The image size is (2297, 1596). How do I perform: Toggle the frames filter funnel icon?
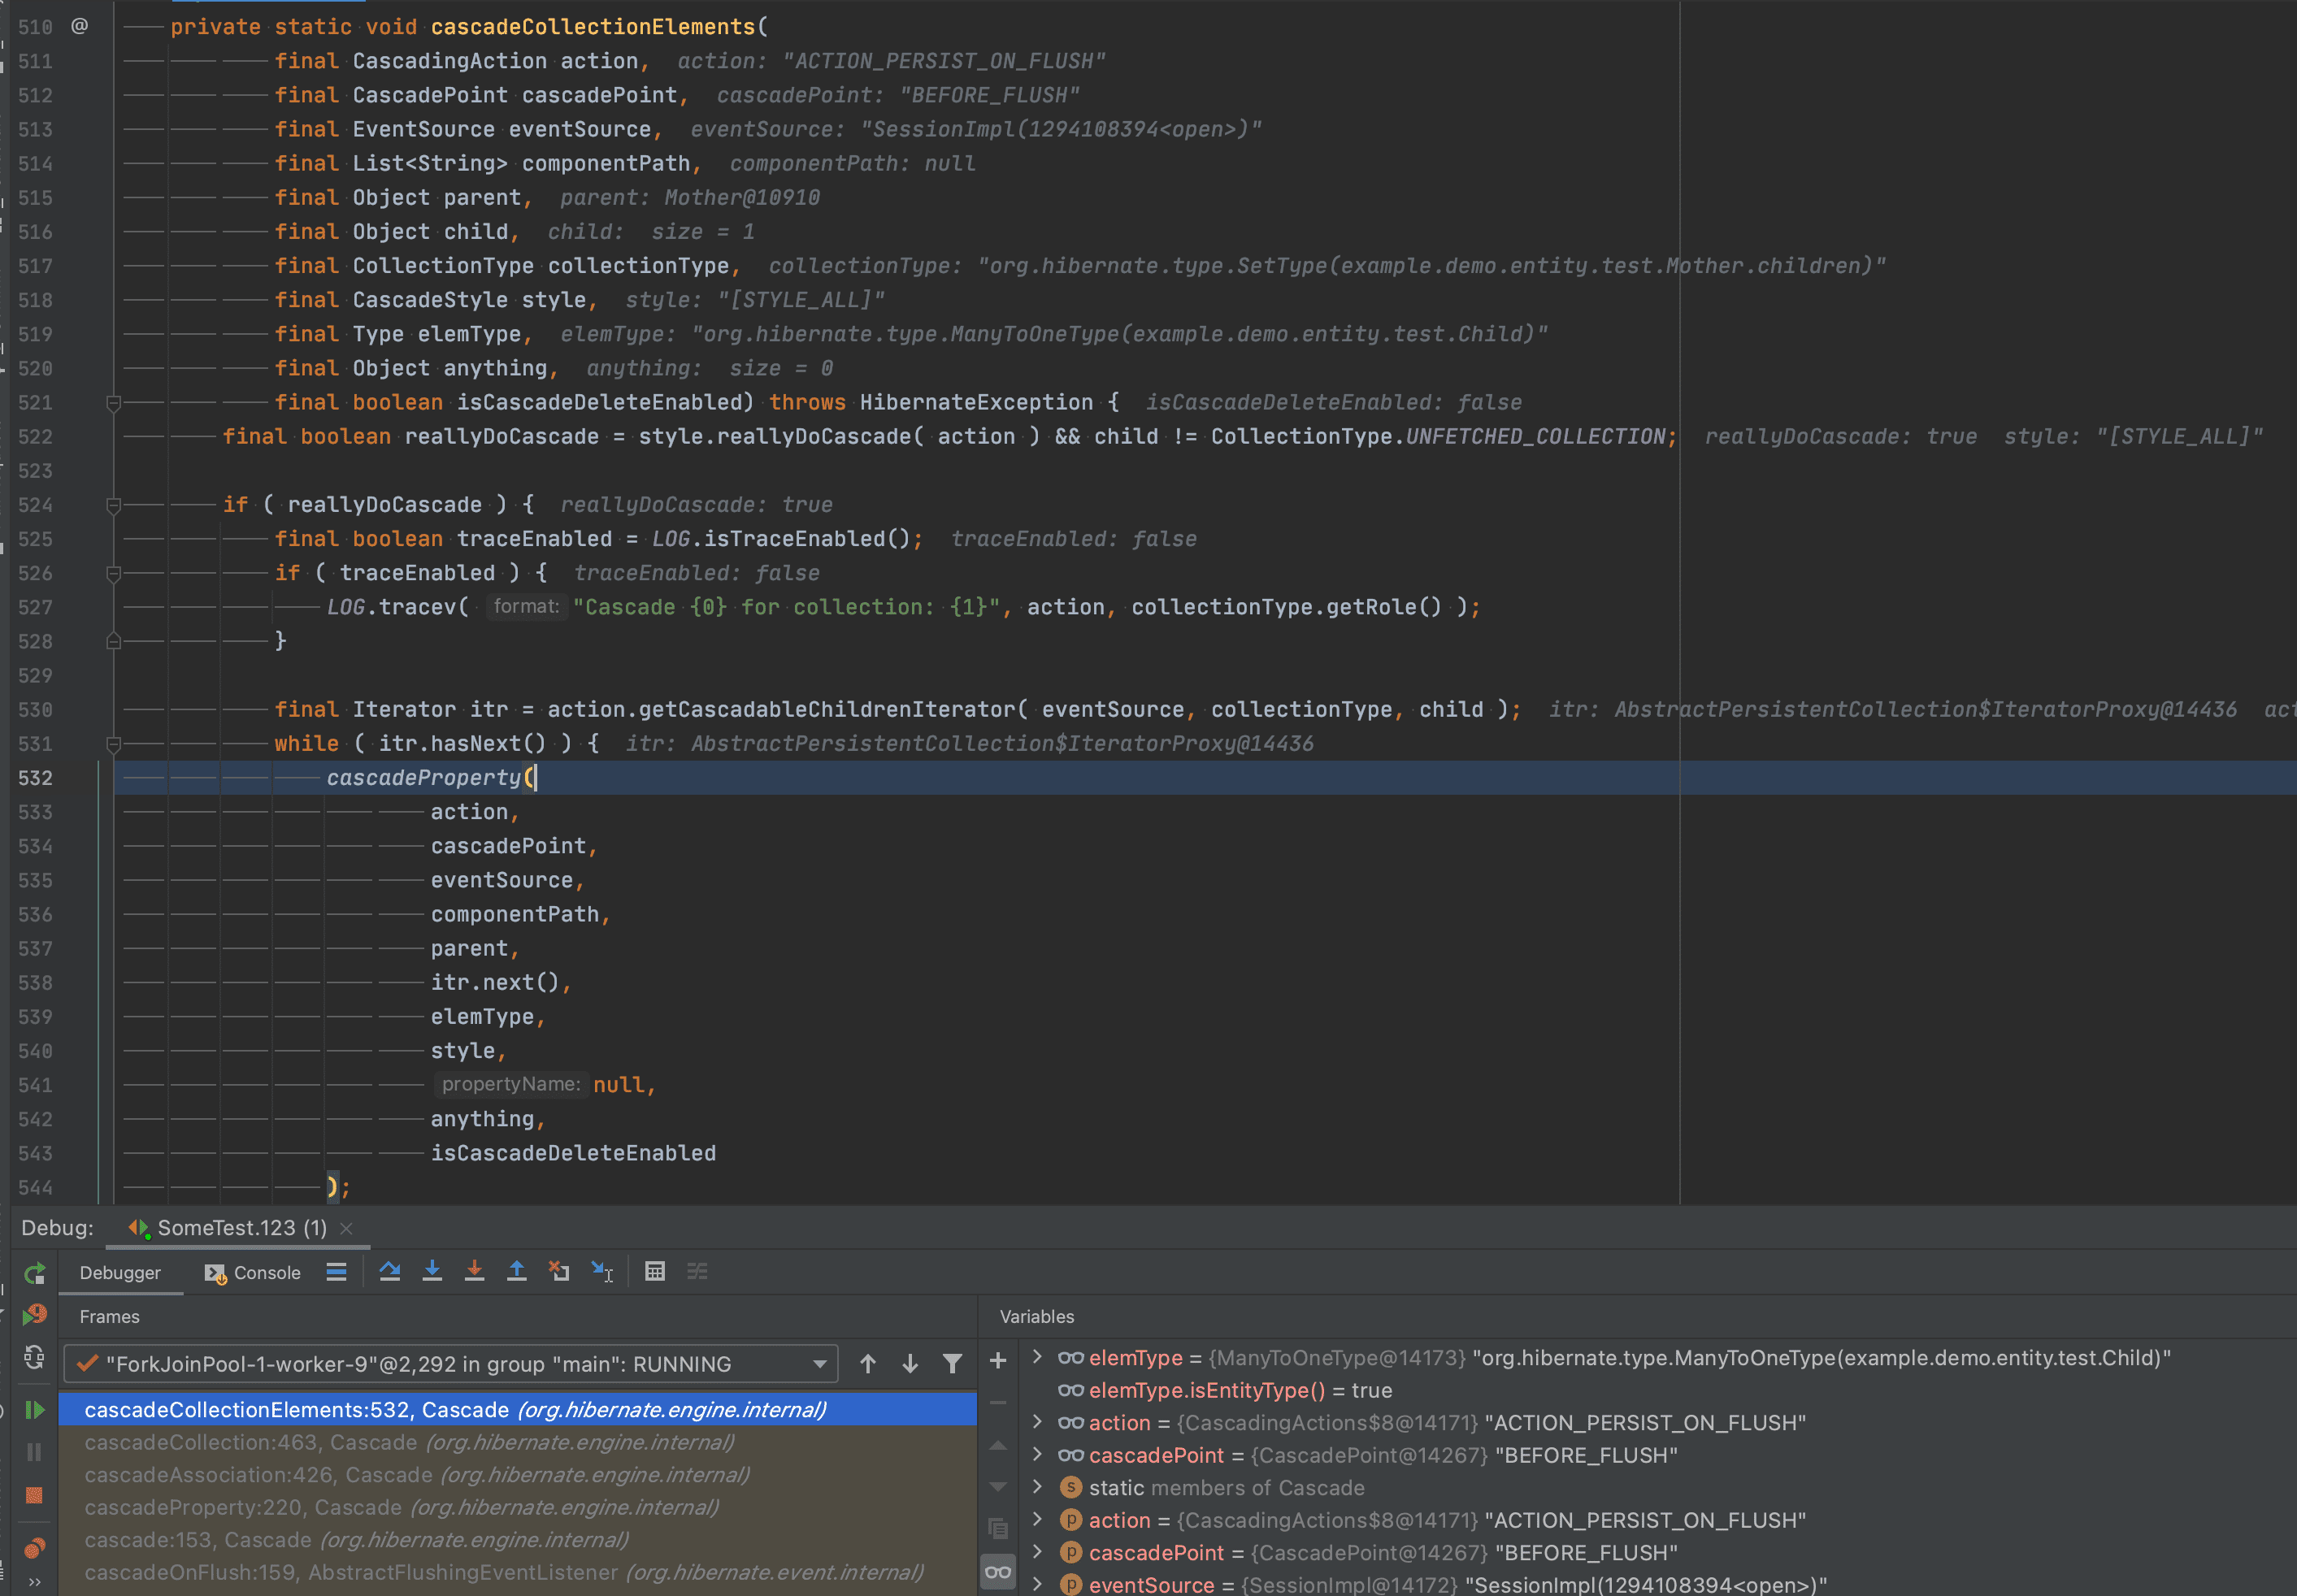coord(952,1364)
